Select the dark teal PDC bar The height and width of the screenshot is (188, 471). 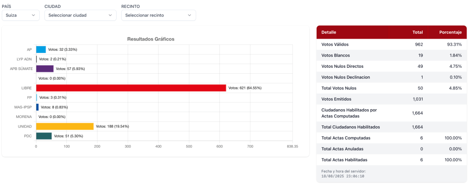tap(44, 136)
